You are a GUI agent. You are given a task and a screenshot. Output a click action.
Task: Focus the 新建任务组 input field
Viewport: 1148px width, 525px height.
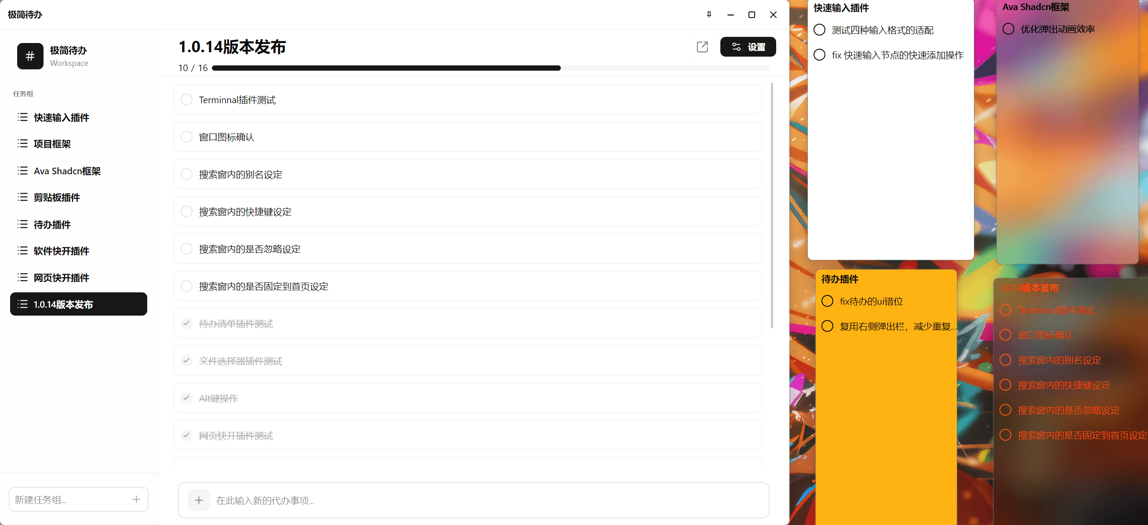pos(71,499)
